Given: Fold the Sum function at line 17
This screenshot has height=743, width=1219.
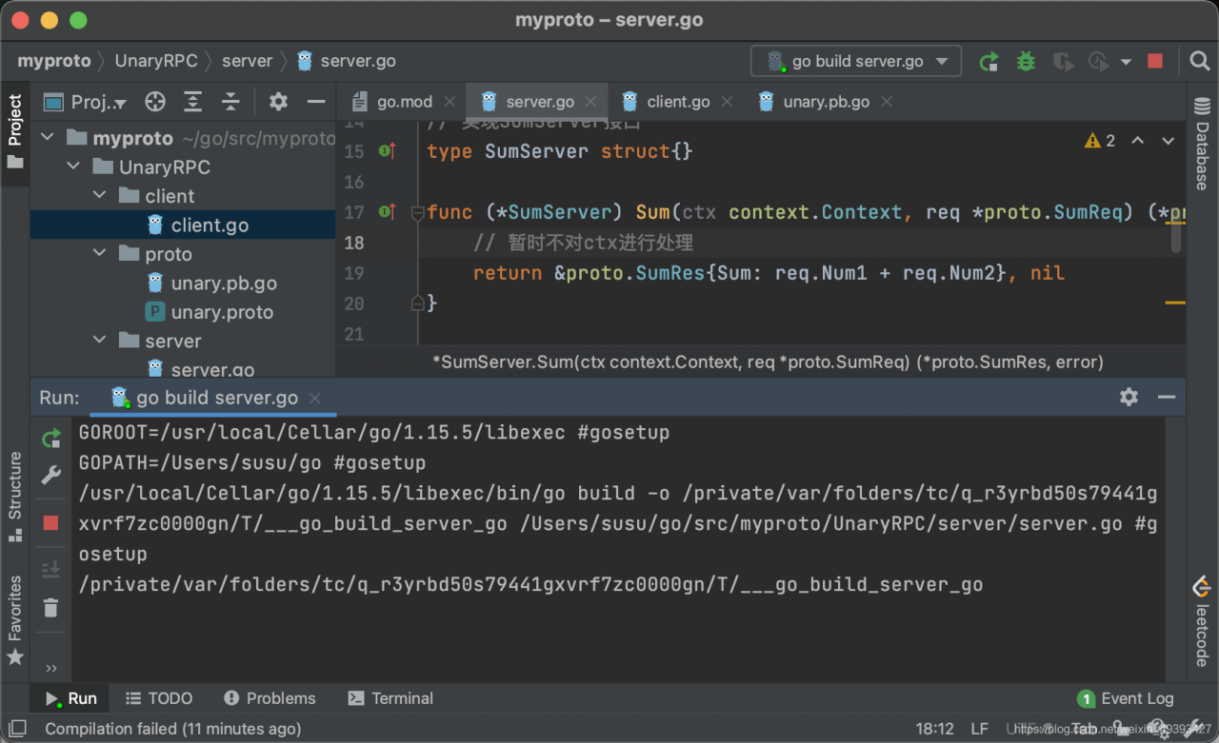Looking at the screenshot, I should [x=417, y=213].
